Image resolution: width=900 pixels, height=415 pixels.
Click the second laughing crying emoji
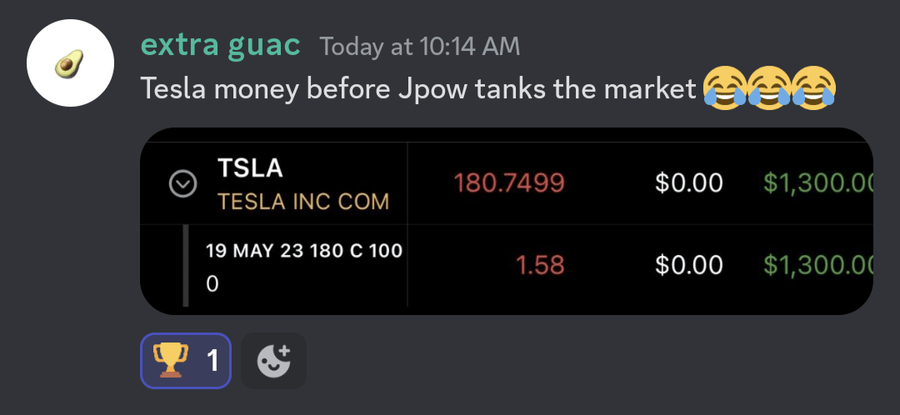click(x=770, y=87)
